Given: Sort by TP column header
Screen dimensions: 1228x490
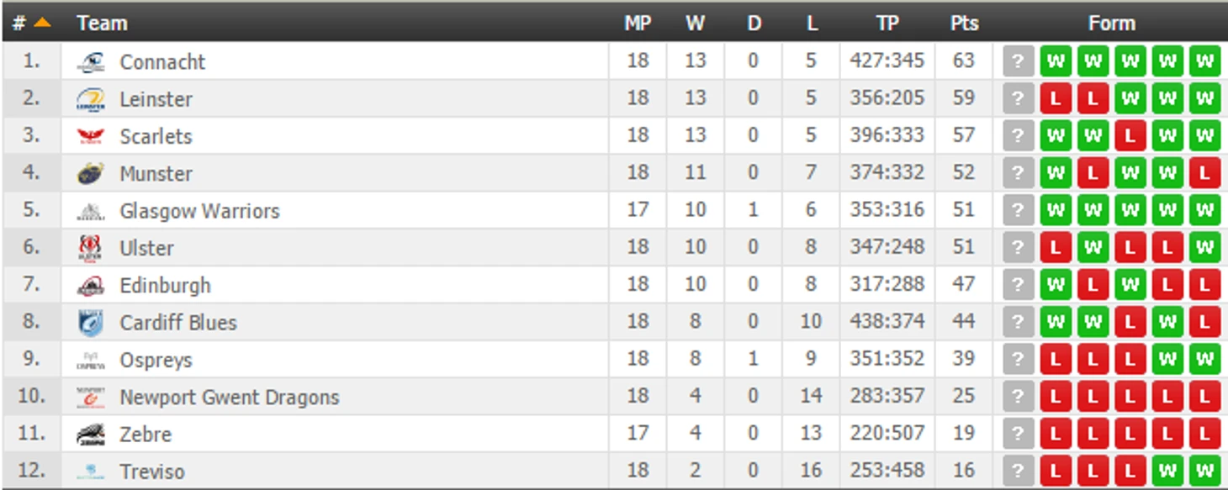Looking at the screenshot, I should 887,24.
